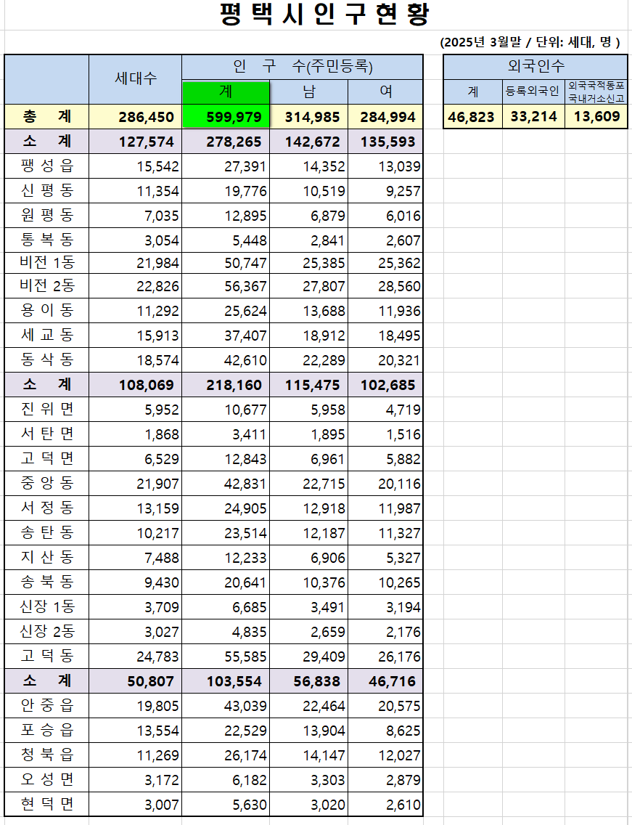Click the title 평택시인구현황
Image resolution: width=632 pixels, height=825 pixels.
(x=324, y=15)
